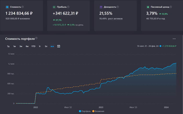Open help icon next to Стоимость портфеля
Screen dimensions: 183x114
pos(36,38)
